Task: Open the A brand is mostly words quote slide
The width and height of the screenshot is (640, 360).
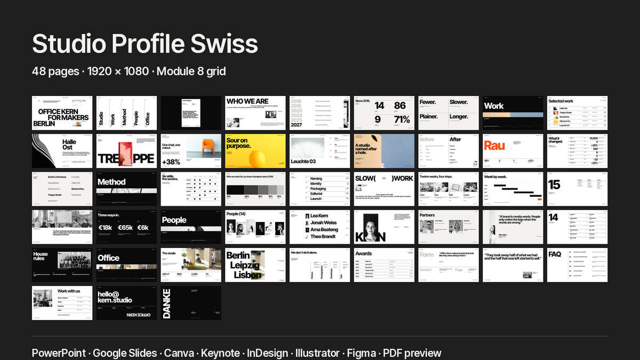Action: (x=513, y=227)
